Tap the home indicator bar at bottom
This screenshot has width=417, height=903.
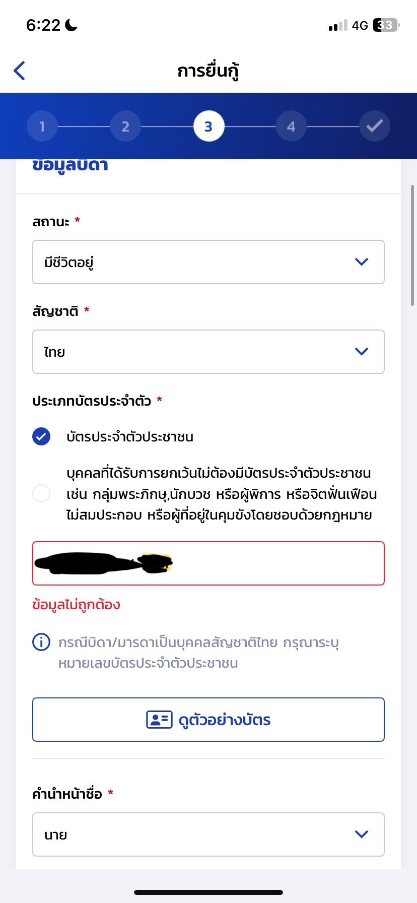(x=208, y=892)
